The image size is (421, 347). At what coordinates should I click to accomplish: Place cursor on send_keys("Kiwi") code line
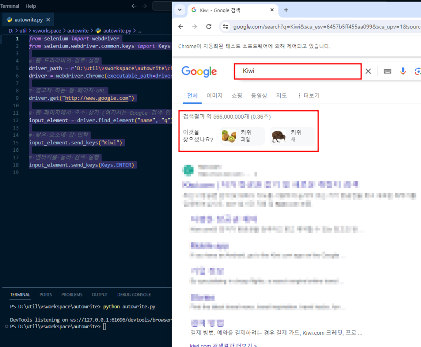[75, 143]
